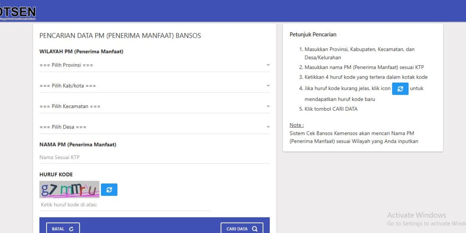Viewport: 466px width, 233px height.
Task: Click the DTSEN logo in header
Action: (18, 13)
